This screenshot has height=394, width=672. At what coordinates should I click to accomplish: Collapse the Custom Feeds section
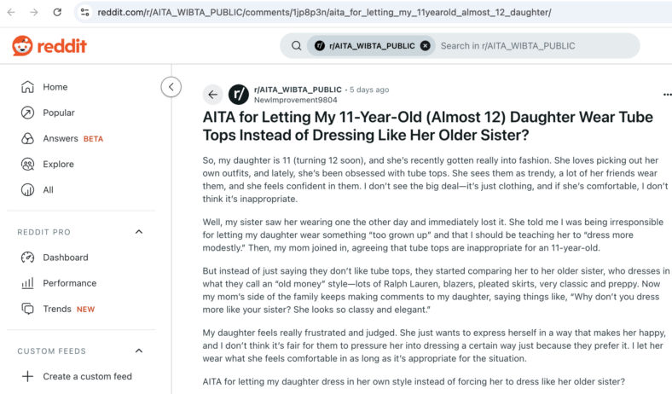(x=139, y=351)
